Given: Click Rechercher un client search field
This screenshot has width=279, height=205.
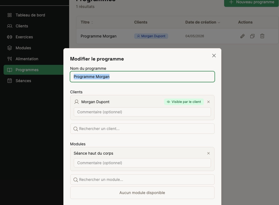Looking at the screenshot, I should (142, 129).
